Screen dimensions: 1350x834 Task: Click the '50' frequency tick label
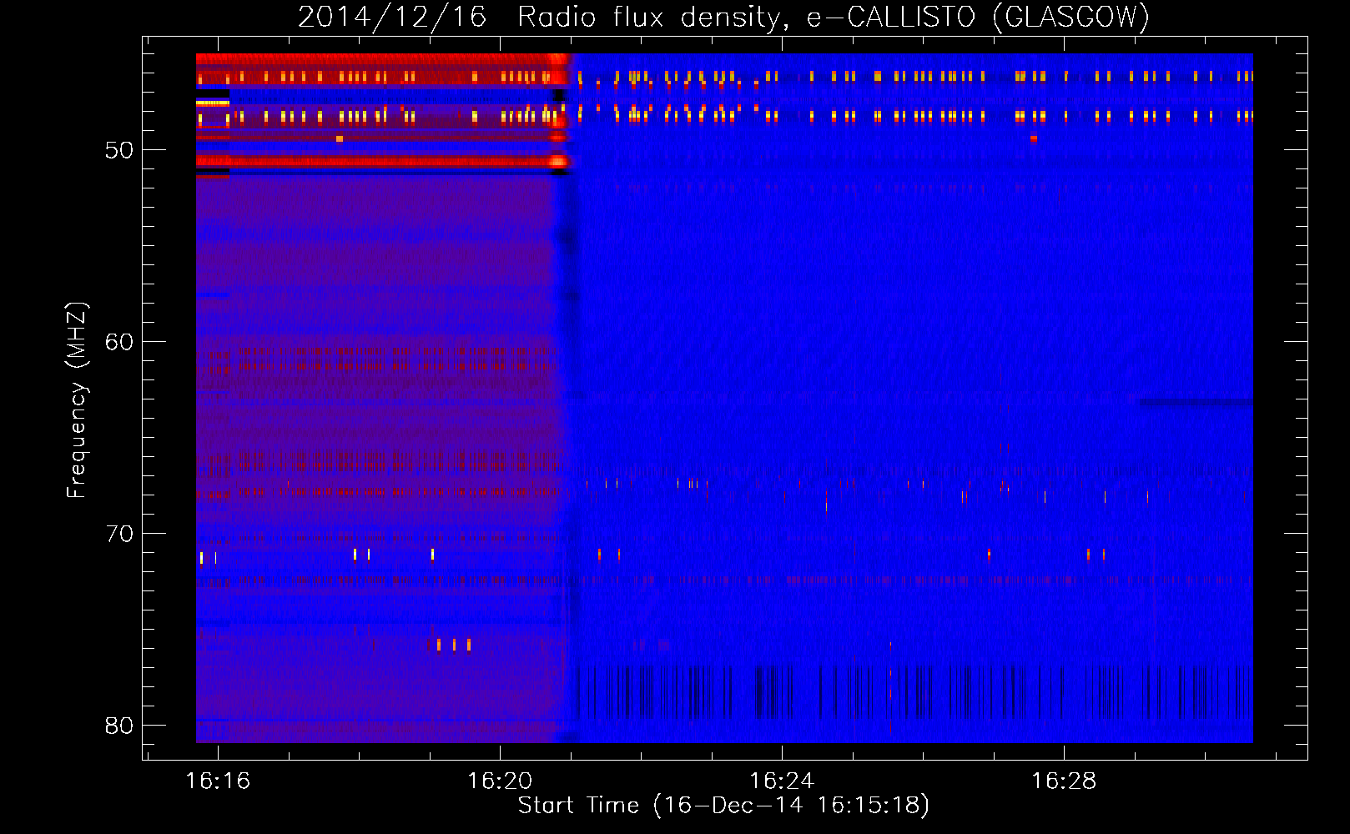(x=119, y=150)
